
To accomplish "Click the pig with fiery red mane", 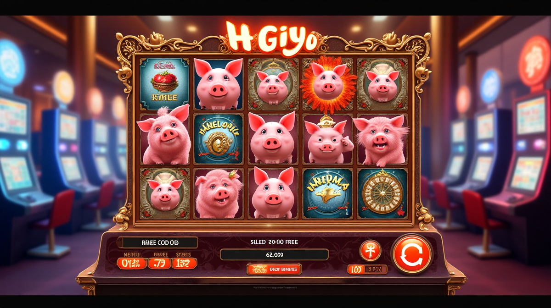I will pos(328,84).
